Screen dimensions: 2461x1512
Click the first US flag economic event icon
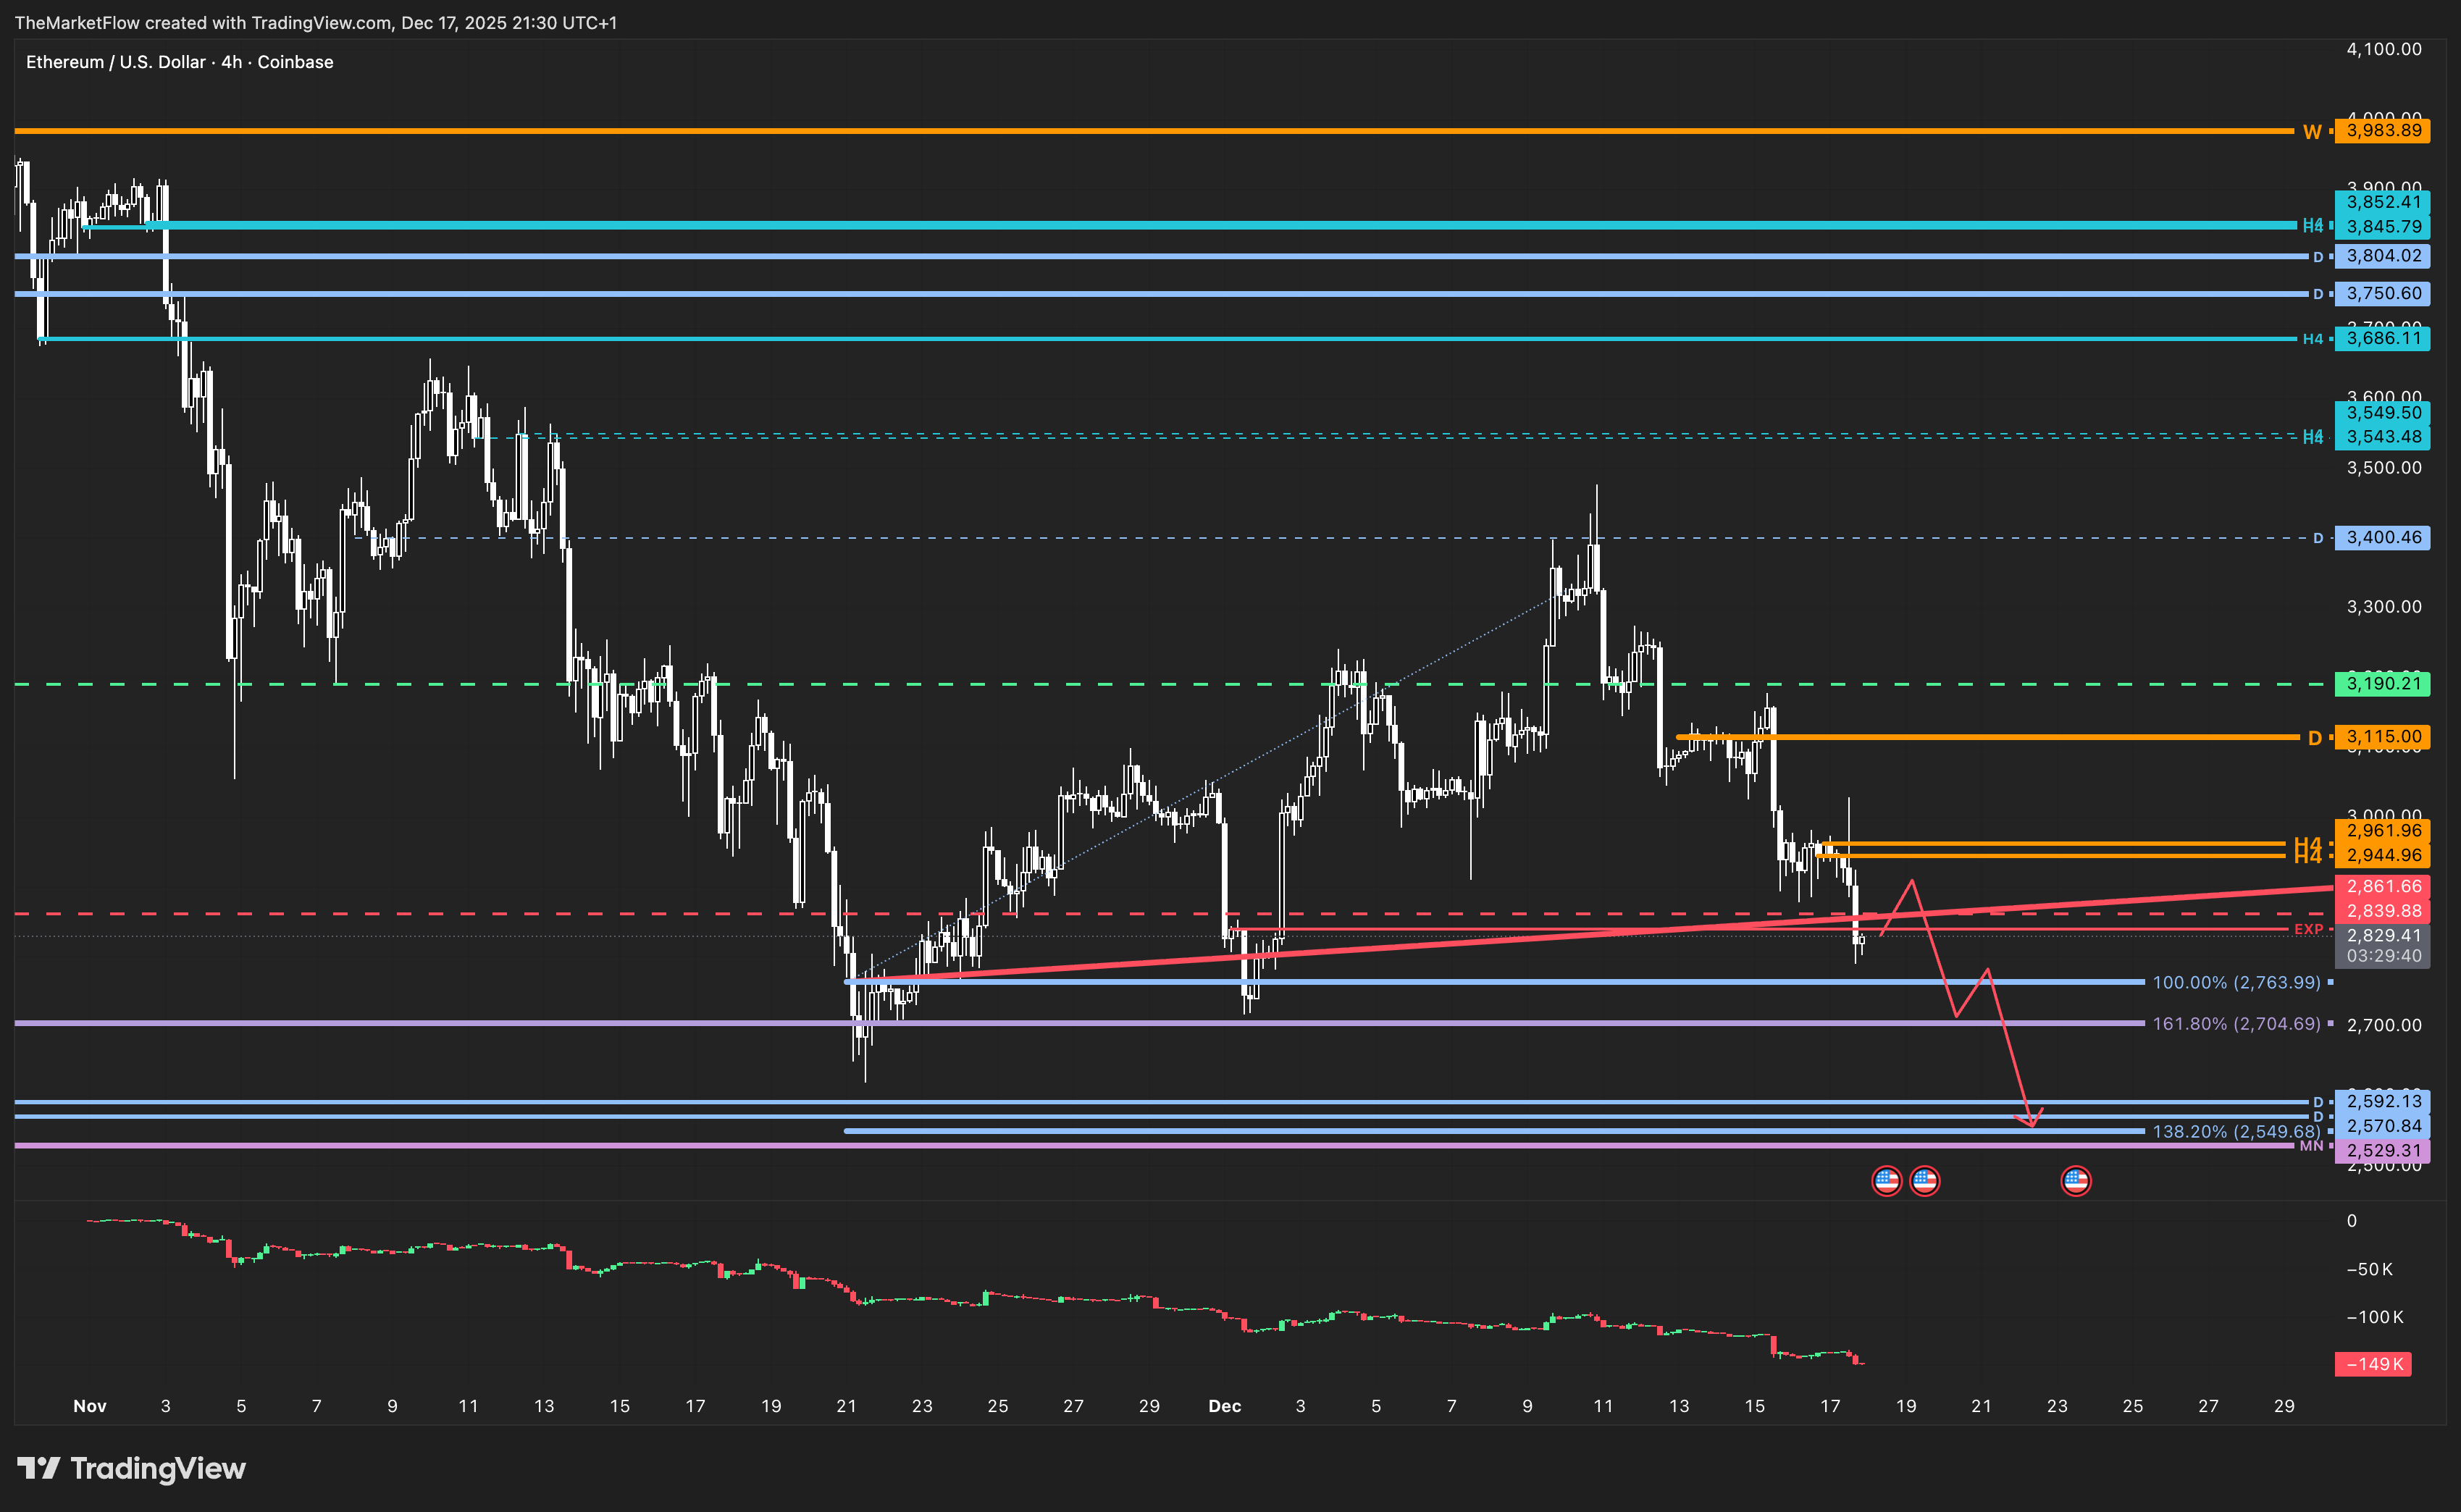coord(1886,1181)
